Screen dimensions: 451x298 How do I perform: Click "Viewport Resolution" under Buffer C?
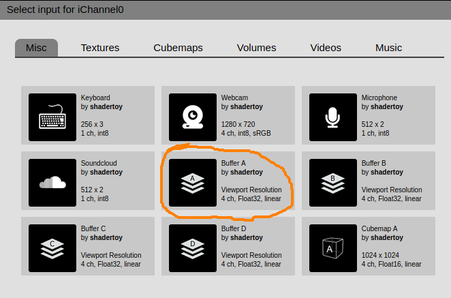pos(111,256)
